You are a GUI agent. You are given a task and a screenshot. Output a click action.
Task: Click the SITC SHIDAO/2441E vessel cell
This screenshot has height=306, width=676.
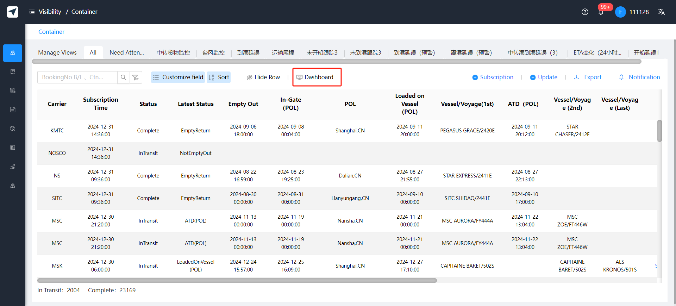(x=467, y=198)
